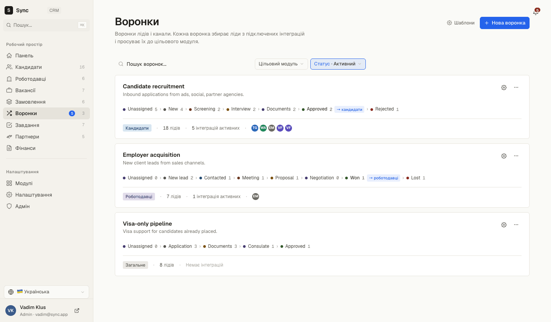Click the Кандидати people icon

pos(9,67)
